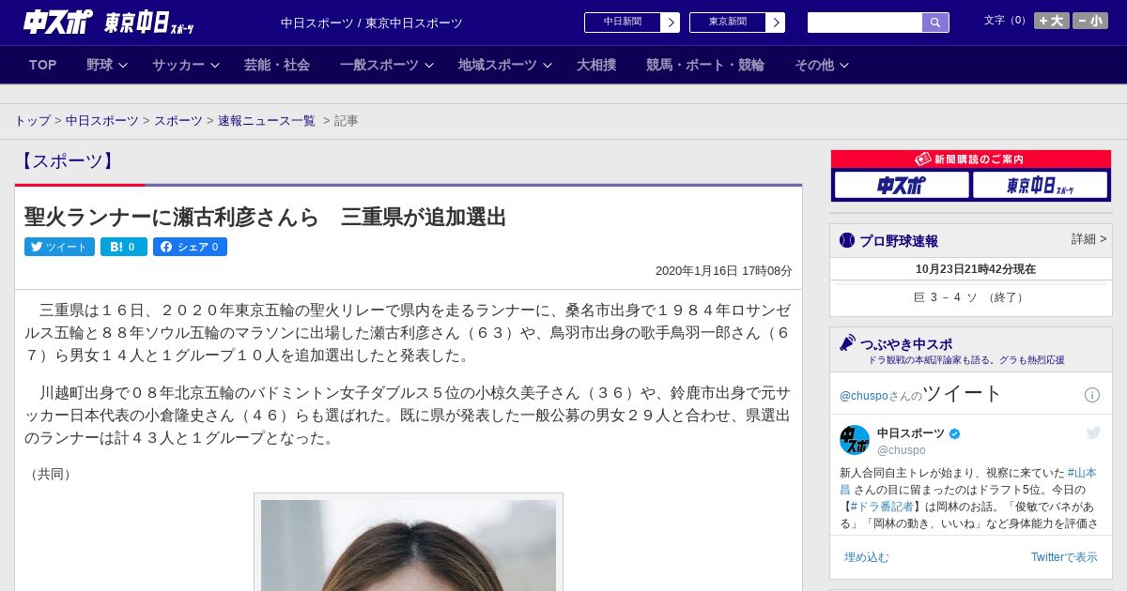Click the トップ breadcrumb link
Viewport: 1127px width, 591px height.
click(32, 121)
